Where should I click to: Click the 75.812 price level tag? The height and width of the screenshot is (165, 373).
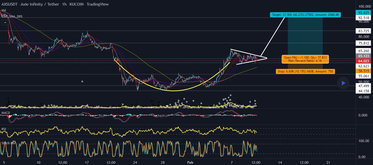pyautogui.click(x=363, y=43)
